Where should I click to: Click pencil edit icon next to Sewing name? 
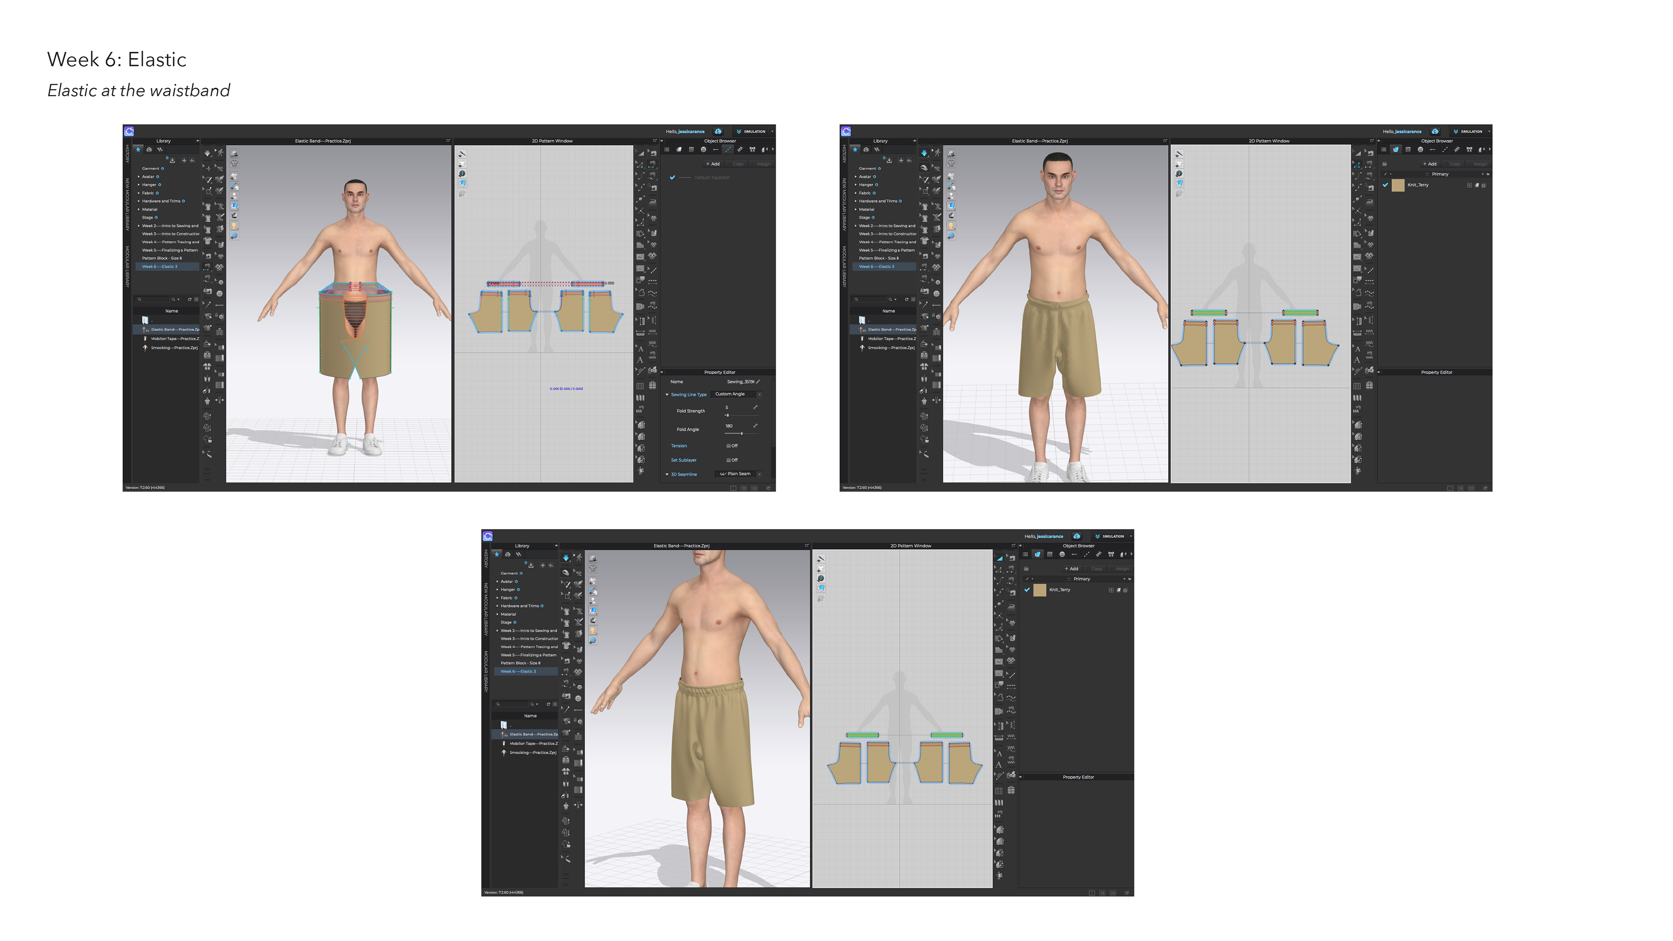tap(758, 381)
